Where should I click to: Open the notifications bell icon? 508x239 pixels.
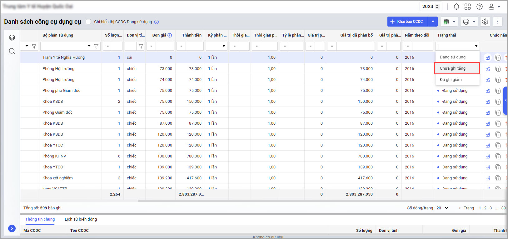pyautogui.click(x=456, y=7)
